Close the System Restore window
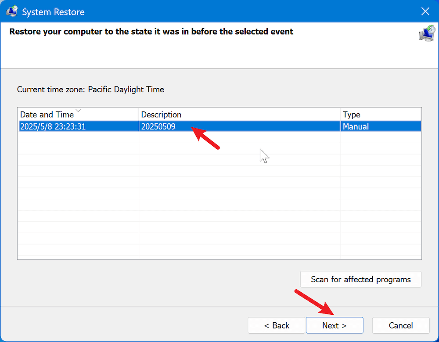This screenshot has width=439, height=342. (x=425, y=11)
